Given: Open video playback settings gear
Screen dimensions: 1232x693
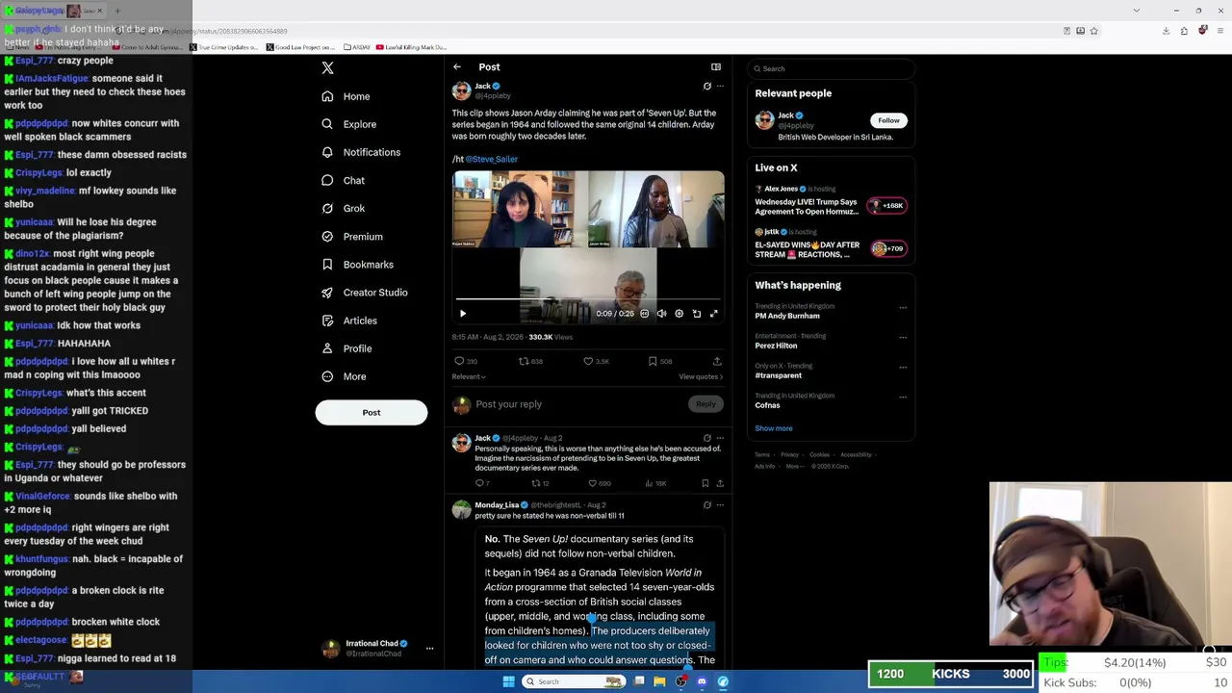Looking at the screenshot, I should [x=680, y=314].
